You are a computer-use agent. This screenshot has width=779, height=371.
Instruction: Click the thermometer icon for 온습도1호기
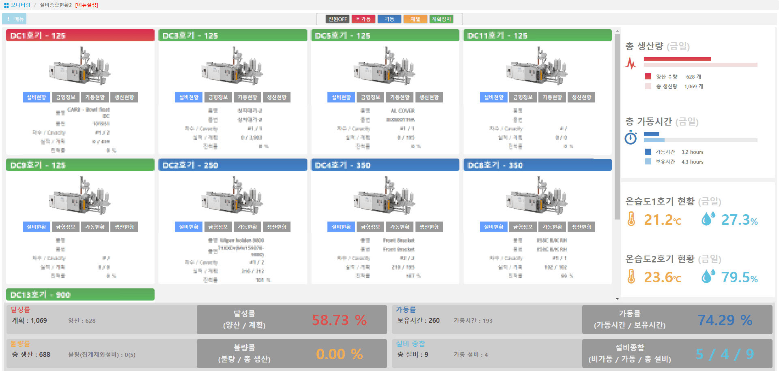pyautogui.click(x=632, y=219)
